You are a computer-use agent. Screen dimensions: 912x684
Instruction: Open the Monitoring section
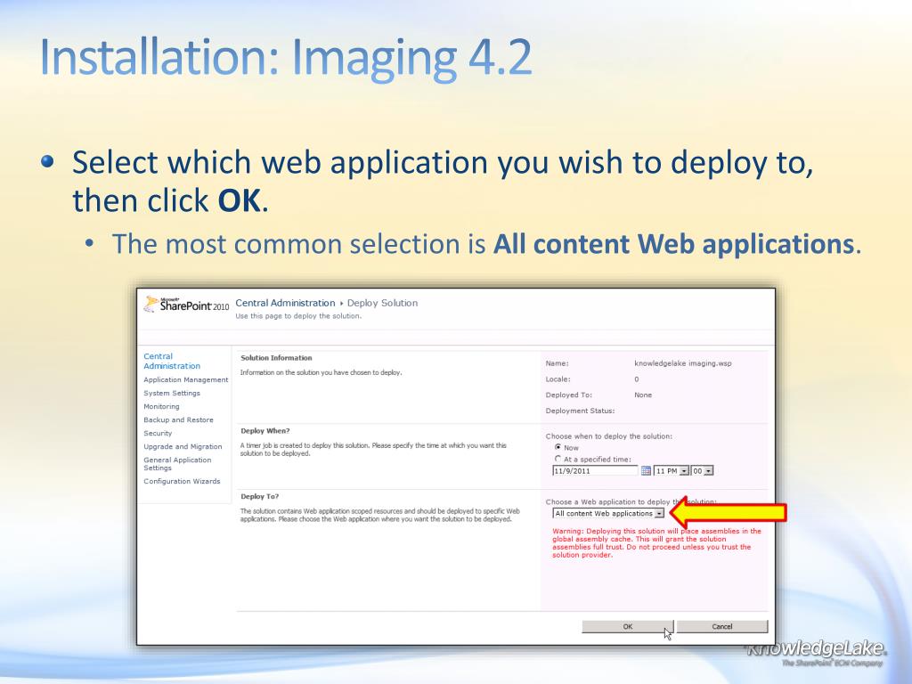pyautogui.click(x=162, y=406)
